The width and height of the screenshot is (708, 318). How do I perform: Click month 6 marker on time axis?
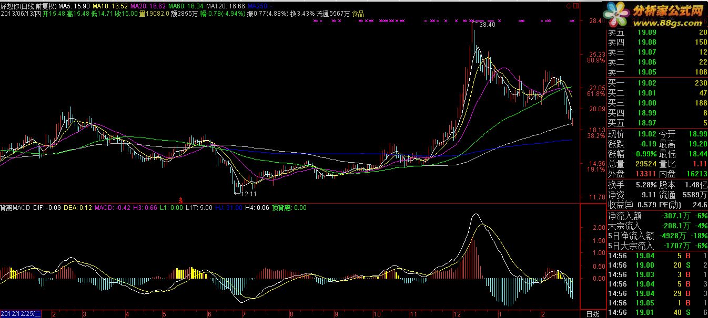(x=210, y=314)
